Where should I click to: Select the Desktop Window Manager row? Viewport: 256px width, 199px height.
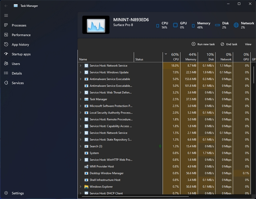(164, 173)
